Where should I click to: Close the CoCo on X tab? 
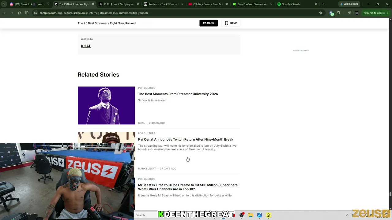click(x=138, y=4)
